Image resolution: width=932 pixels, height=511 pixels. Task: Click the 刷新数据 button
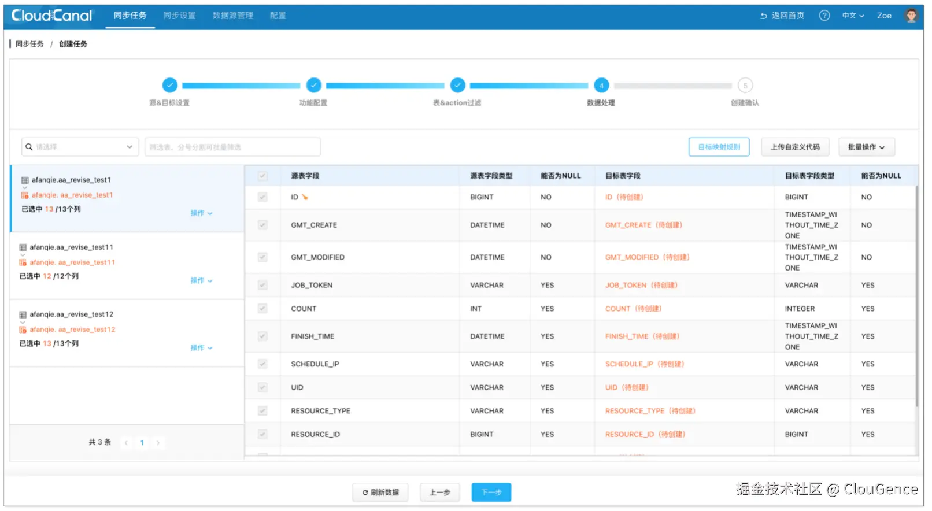pyautogui.click(x=380, y=493)
